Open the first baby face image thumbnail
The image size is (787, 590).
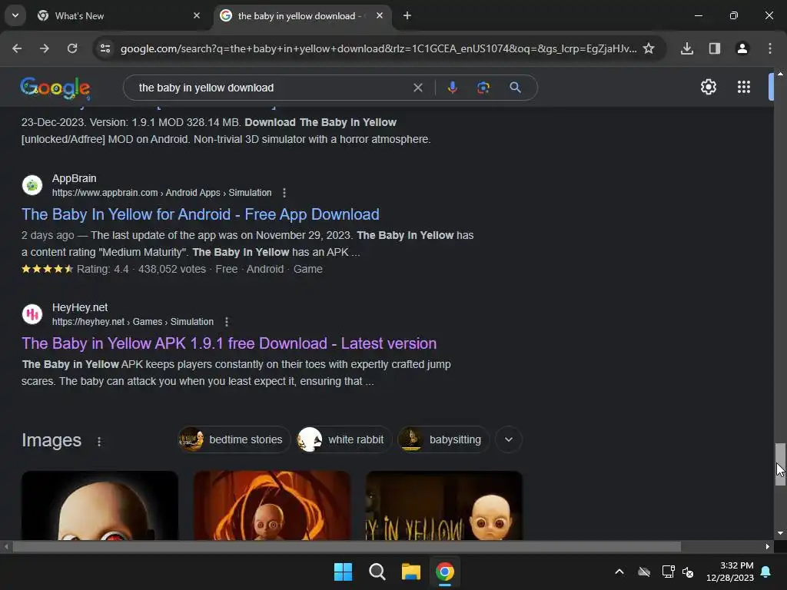point(99,505)
